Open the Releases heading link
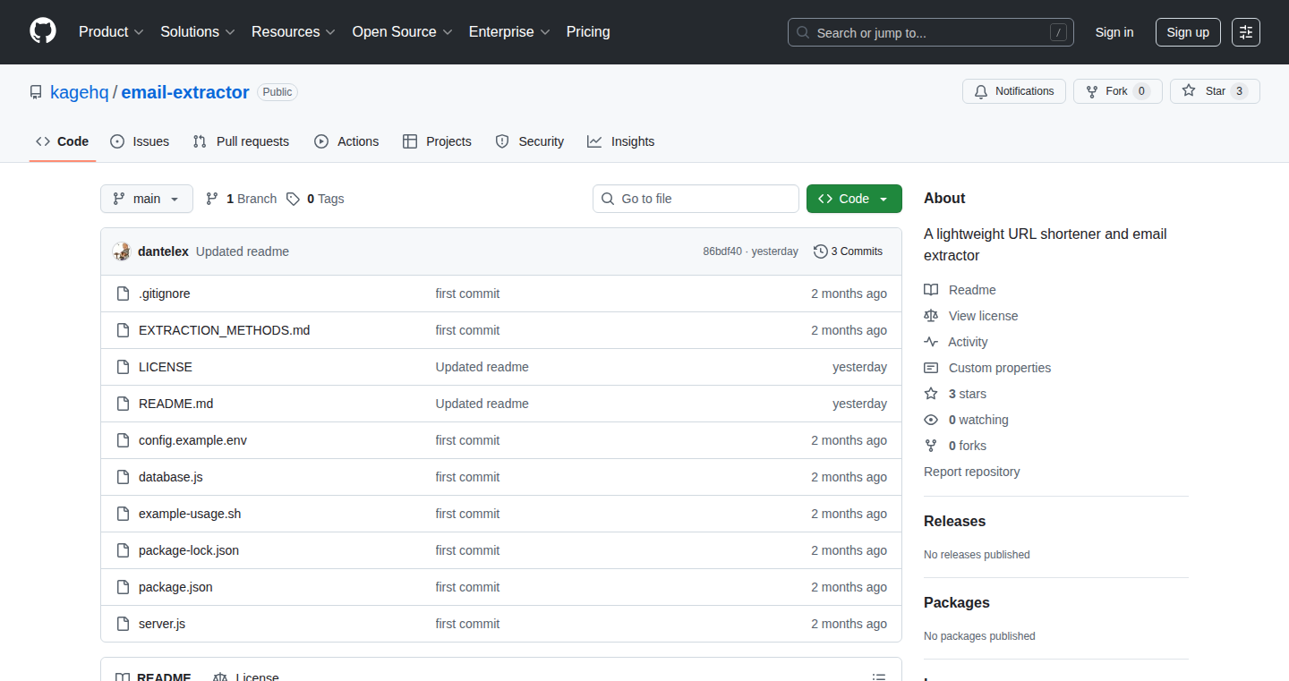The height and width of the screenshot is (681, 1289). pos(954,521)
